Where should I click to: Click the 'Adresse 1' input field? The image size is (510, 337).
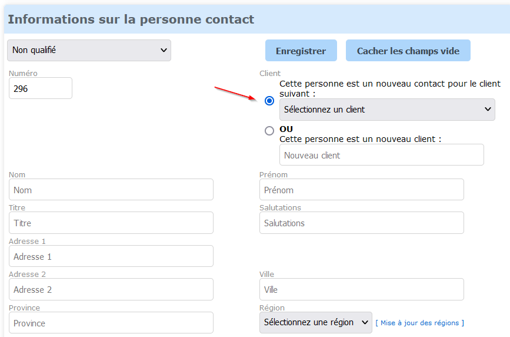click(111, 256)
